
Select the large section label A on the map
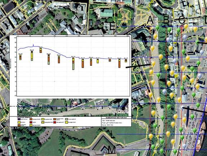pos(150,20)
